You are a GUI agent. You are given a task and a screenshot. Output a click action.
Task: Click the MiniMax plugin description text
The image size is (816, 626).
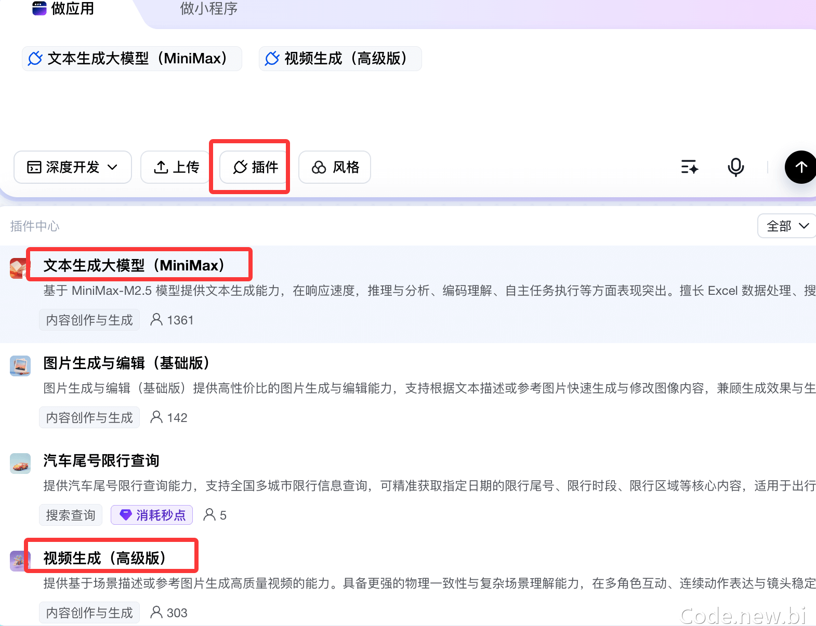click(x=429, y=291)
